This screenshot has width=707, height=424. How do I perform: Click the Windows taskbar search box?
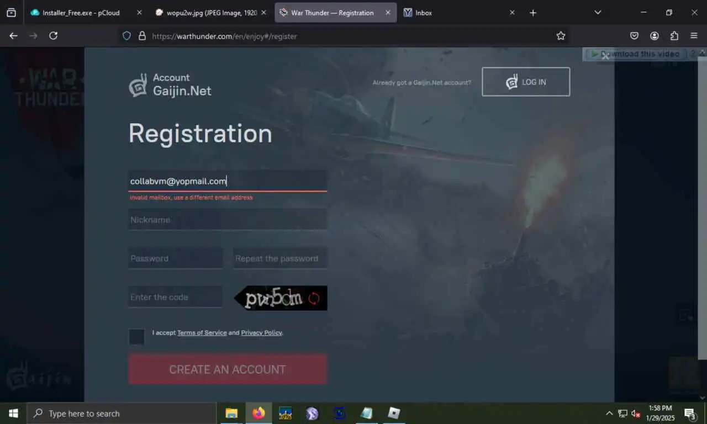click(122, 413)
